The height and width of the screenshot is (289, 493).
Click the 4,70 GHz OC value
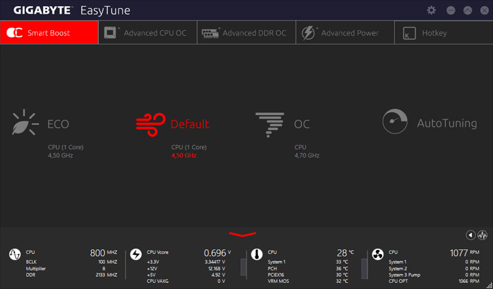coord(307,155)
